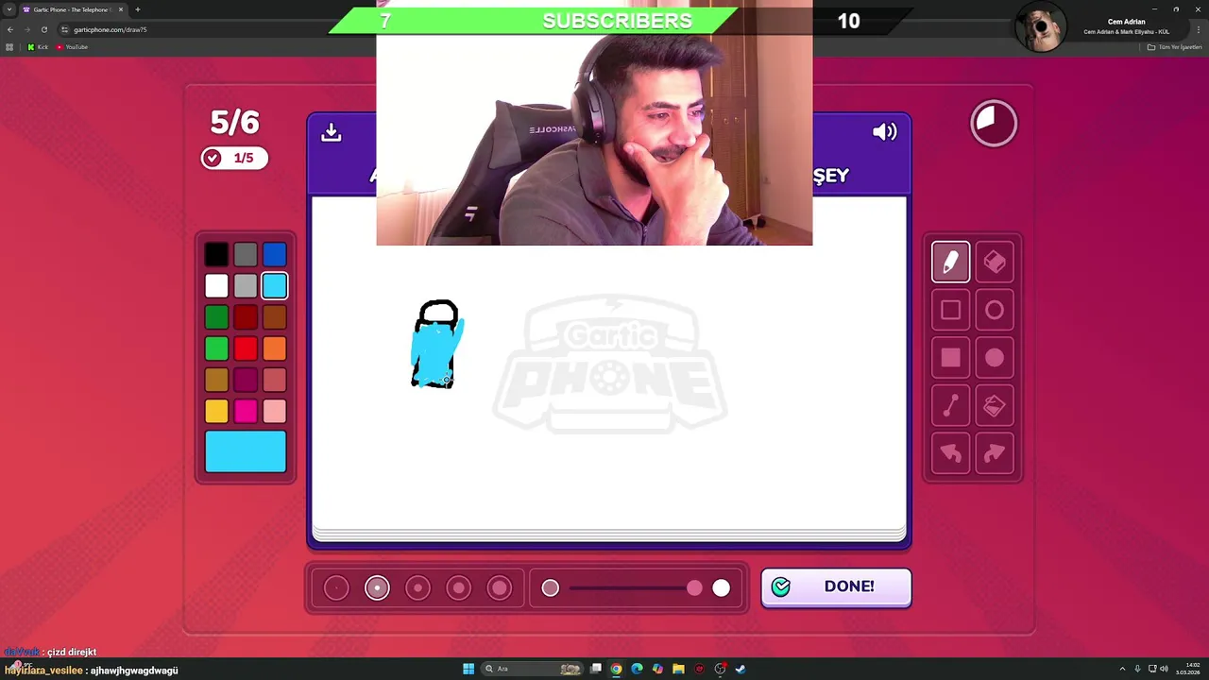Select the hollow ellipse shape tool
Image resolution: width=1209 pixels, height=680 pixels.
[994, 310]
